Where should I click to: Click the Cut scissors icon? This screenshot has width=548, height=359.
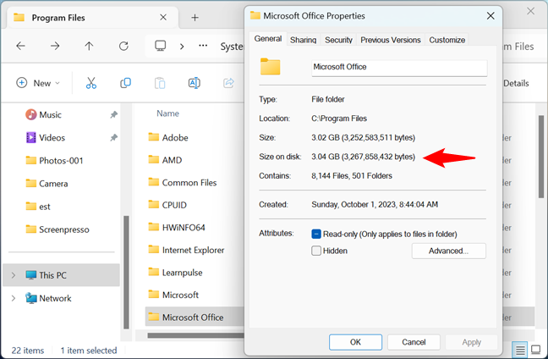(91, 83)
